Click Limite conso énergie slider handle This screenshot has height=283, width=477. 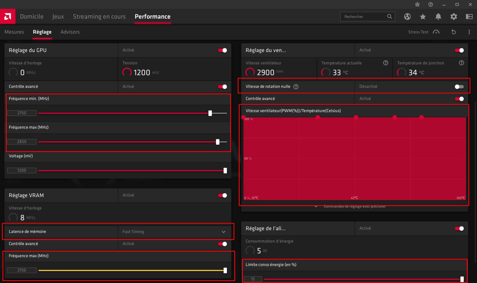coord(462,279)
